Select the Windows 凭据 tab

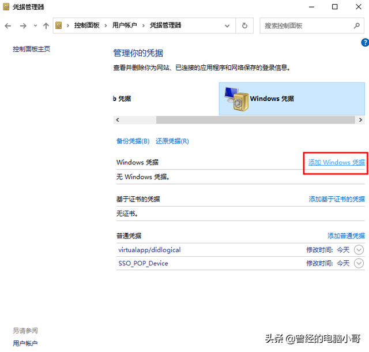coord(292,99)
